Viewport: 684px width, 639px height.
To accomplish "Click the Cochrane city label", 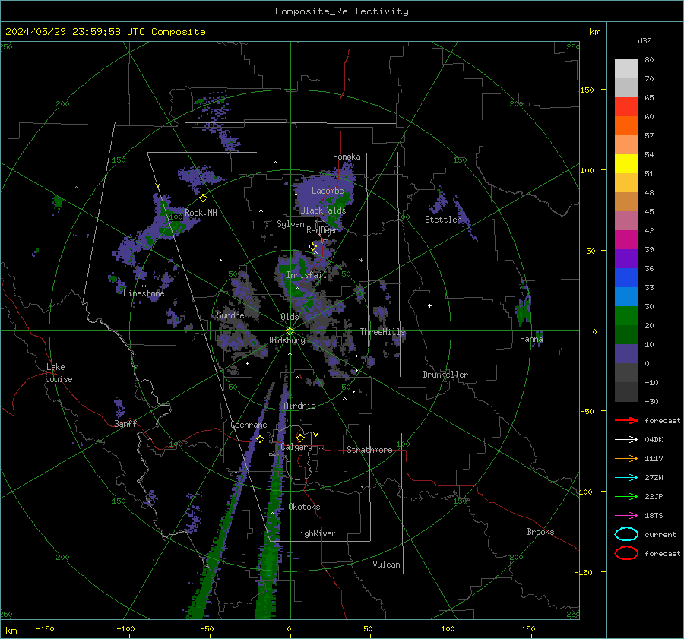I will 249,425.
